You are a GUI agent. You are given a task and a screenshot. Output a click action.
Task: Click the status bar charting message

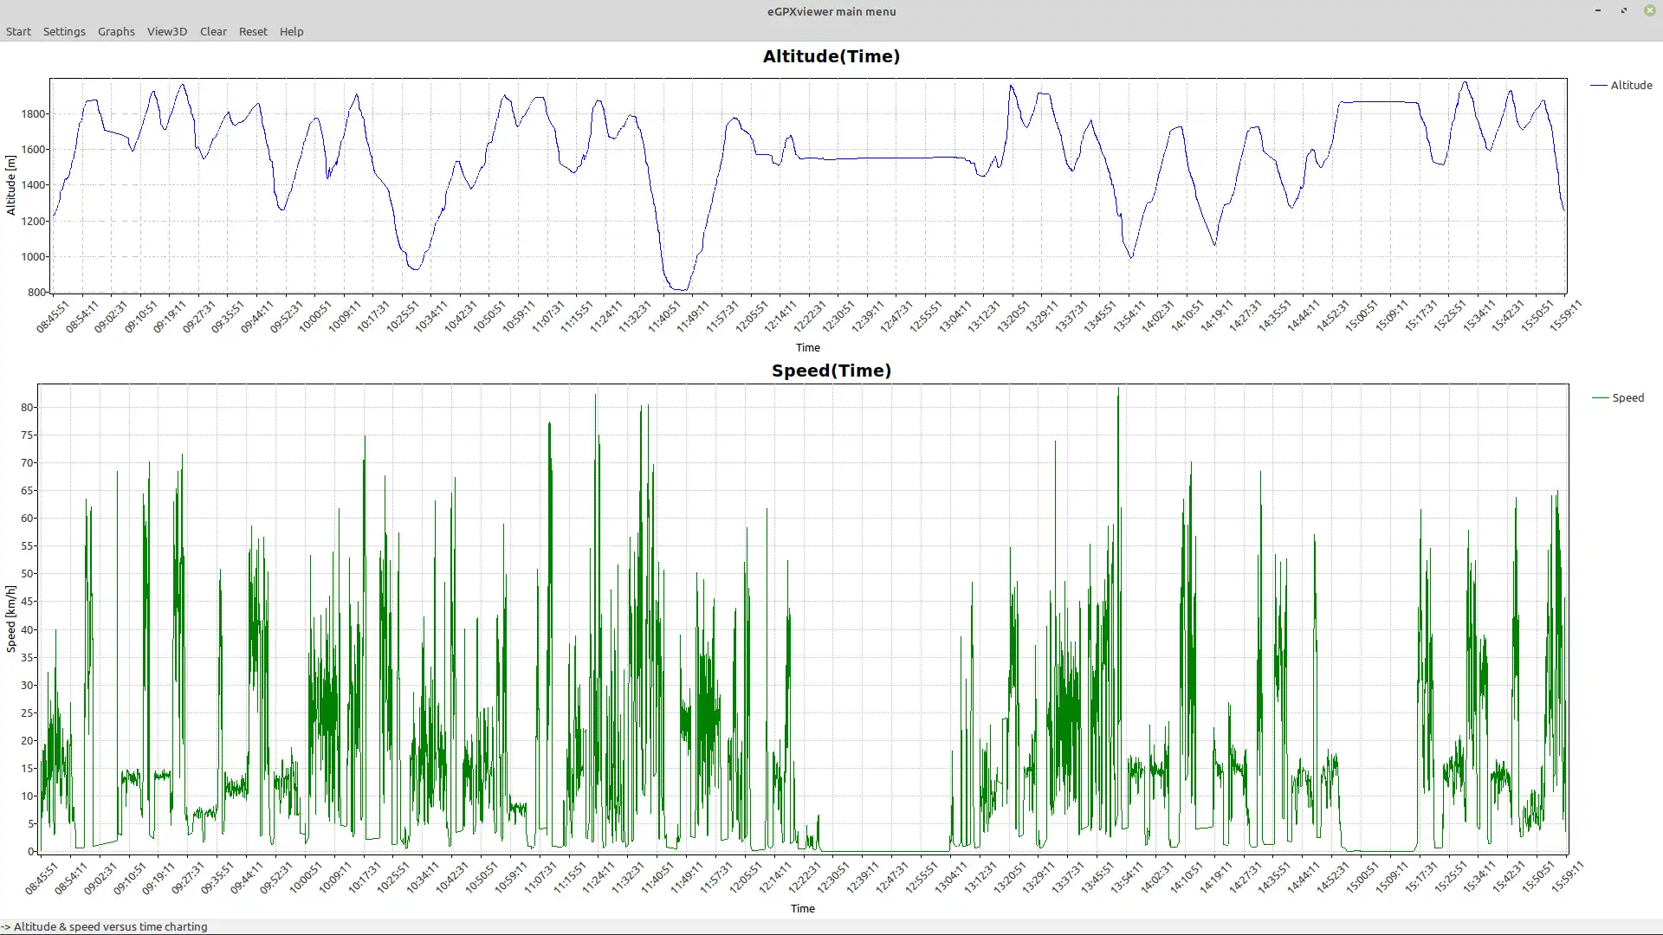104,926
